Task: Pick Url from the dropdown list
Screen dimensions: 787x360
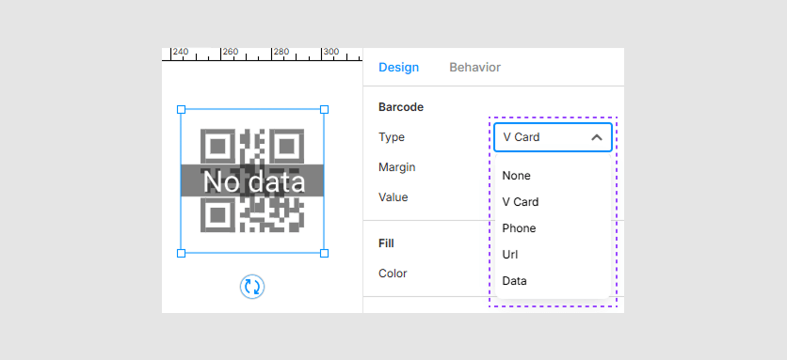Action: (x=553, y=255)
